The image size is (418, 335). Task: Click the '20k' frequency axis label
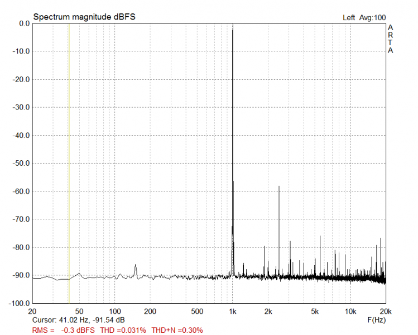point(386,311)
